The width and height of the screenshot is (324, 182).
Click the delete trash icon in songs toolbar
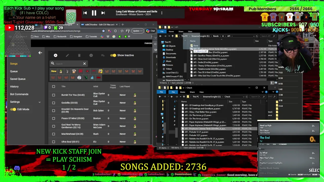[79, 55]
